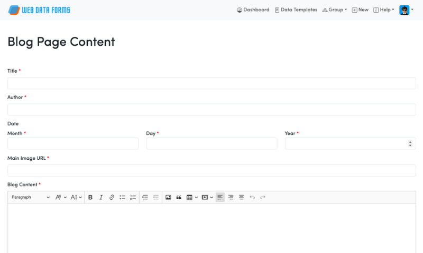Toggle bold formatting in the editor
The image size is (423, 253).
[90, 197]
